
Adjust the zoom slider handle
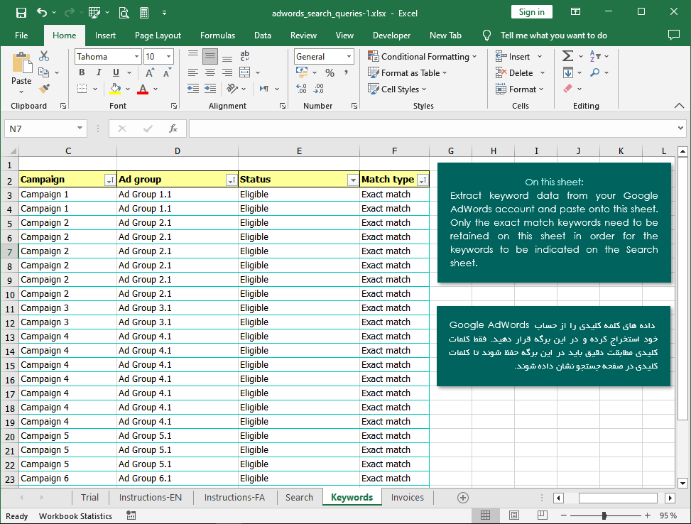[x=604, y=515]
